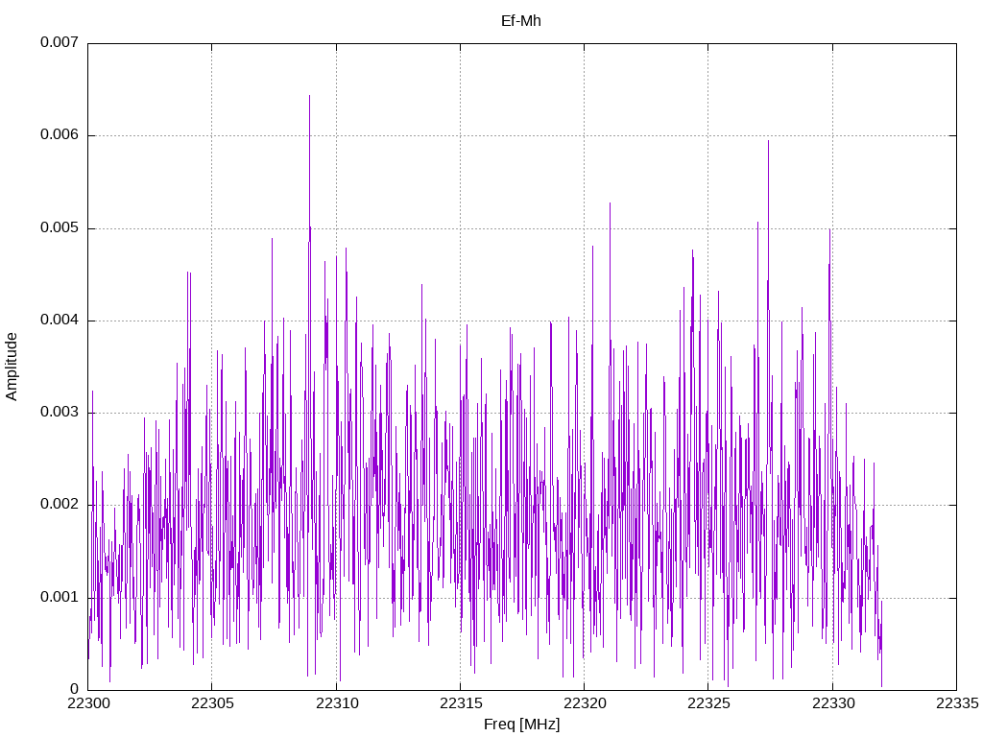
Task: Click the 'Amplitude' y-axis label
Action: click(12, 367)
